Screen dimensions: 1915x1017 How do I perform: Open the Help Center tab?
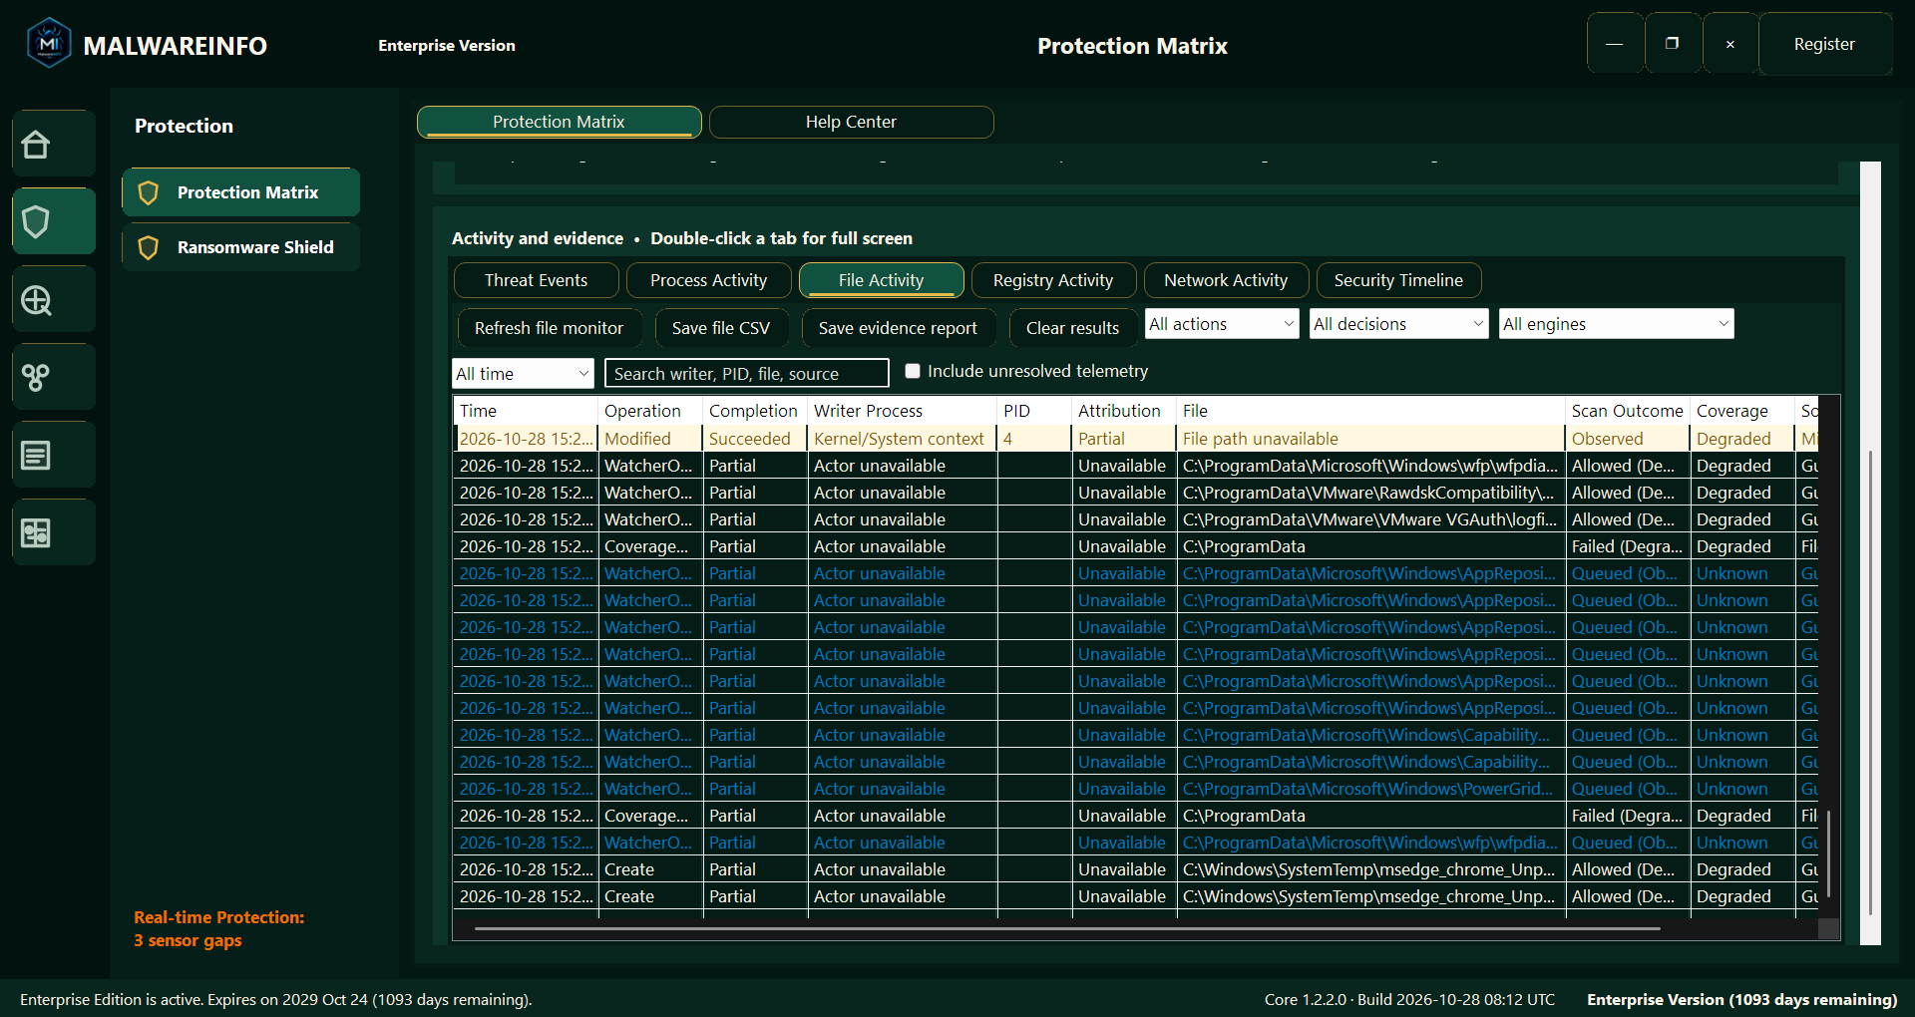pyautogui.click(x=851, y=122)
